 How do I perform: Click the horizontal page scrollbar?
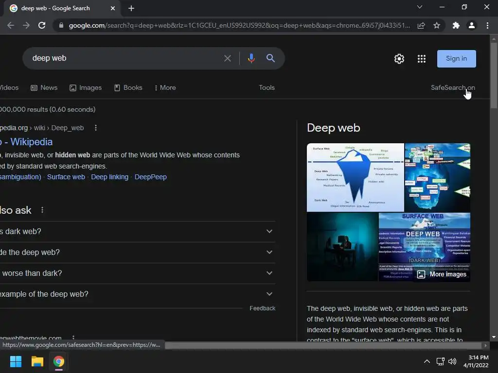point(323,345)
